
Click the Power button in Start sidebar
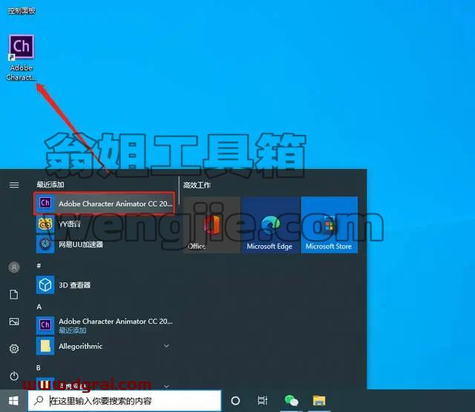(x=14, y=376)
